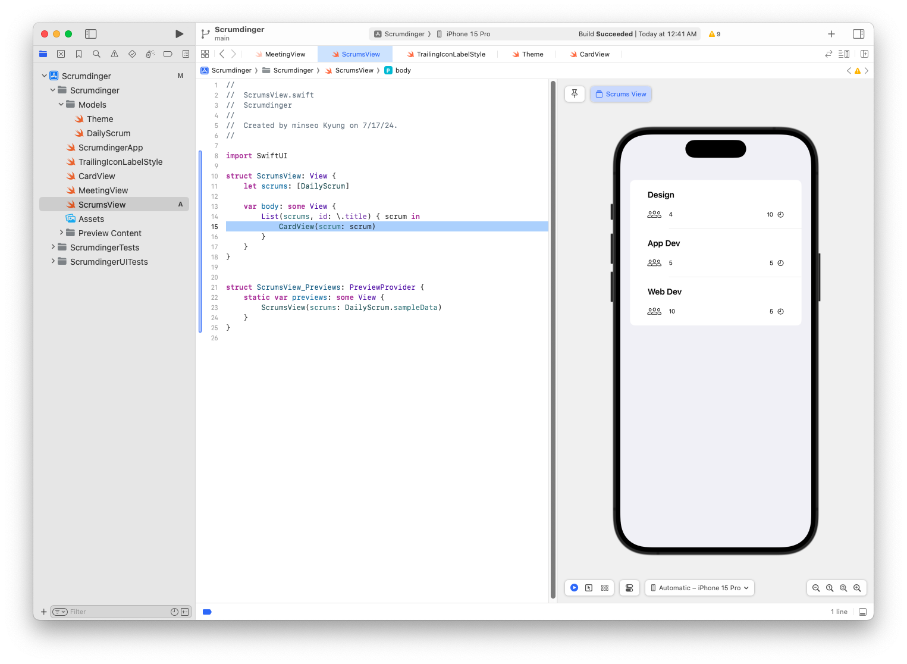The height and width of the screenshot is (664, 907).
Task: Collapse the Models folder
Action: 61,104
